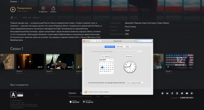This screenshot has height=110, width=204.
Task: Open the help question mark button
Action: pos(150,92)
